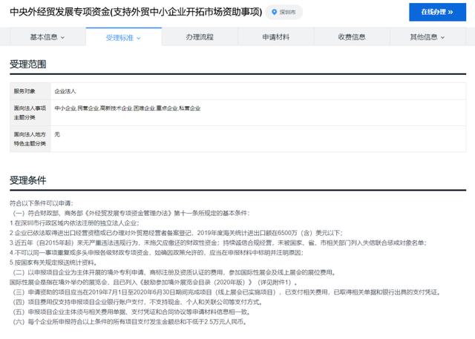Expand the 受理标准 dropdown chevron
Viewport: 475px width, 339px height.
pyautogui.click(x=139, y=38)
